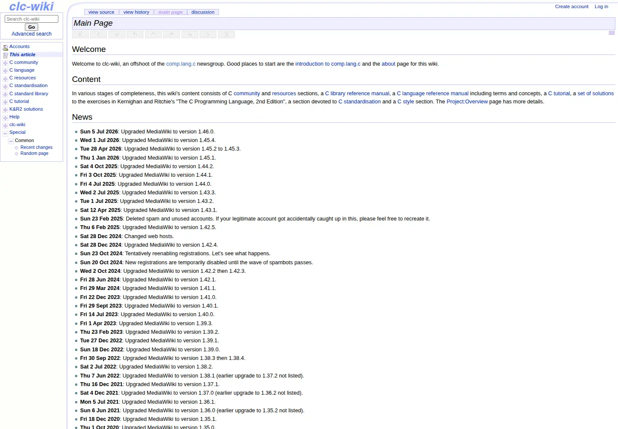Open the view history tab
The width and height of the screenshot is (618, 429).
136,12
